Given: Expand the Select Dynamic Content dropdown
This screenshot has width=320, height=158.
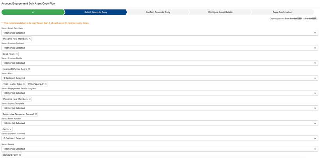Looking at the screenshot, I should click(159, 138).
